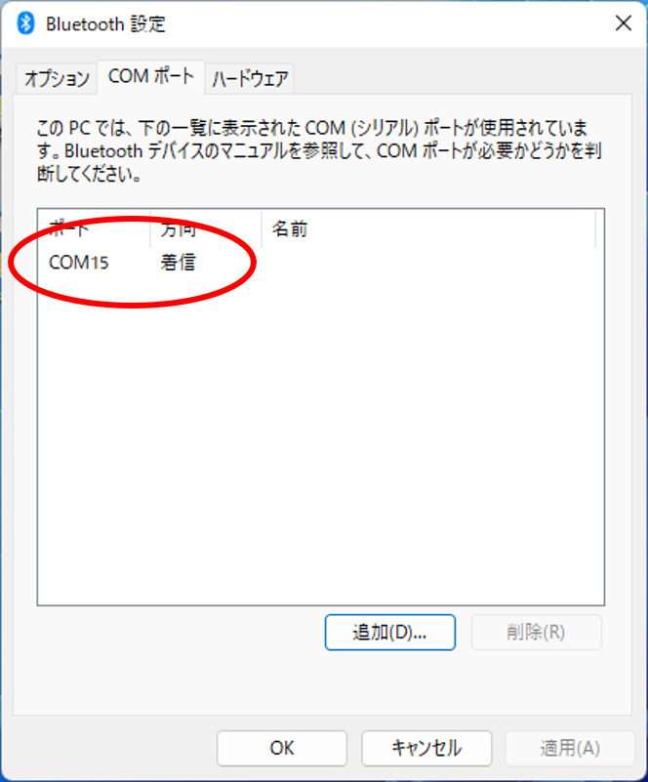
Task: Click the 削除(R) button
Action: pos(537,633)
